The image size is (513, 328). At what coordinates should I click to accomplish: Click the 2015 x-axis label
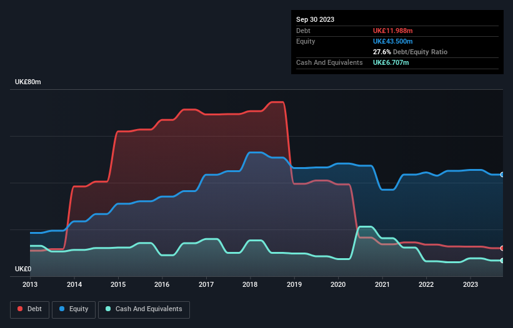118,284
